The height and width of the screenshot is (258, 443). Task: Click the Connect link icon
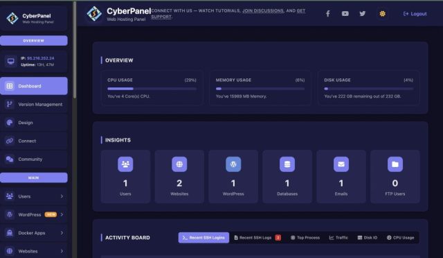(10, 141)
